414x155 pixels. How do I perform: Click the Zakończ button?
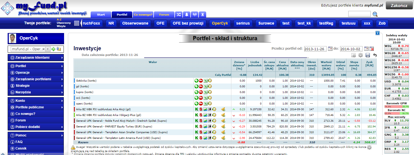pos(399,6)
